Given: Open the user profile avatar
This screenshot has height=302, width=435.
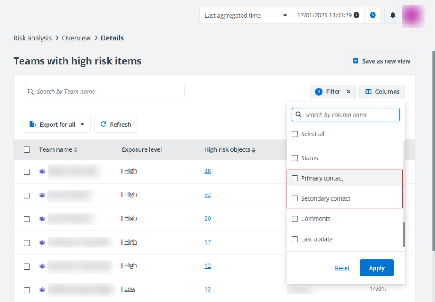Looking at the screenshot, I should coord(413,16).
